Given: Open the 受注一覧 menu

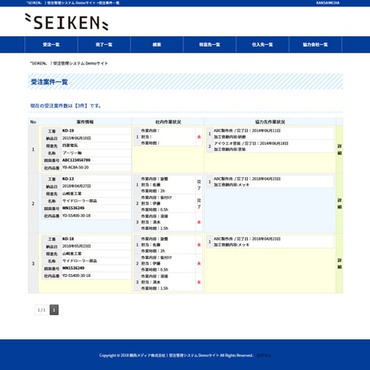Looking at the screenshot, I should point(51,45).
